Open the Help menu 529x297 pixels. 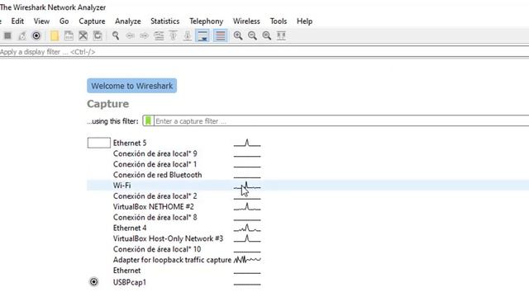click(305, 21)
